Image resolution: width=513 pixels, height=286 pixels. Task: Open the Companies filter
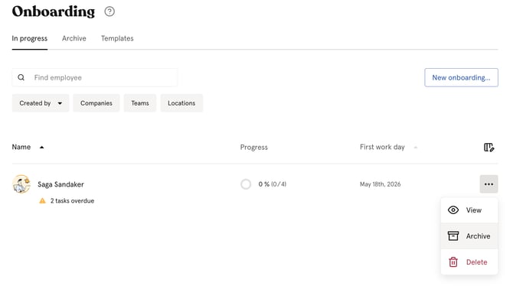pos(96,103)
